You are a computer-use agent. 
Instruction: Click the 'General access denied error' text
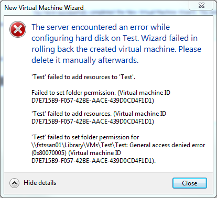click(x=167, y=145)
